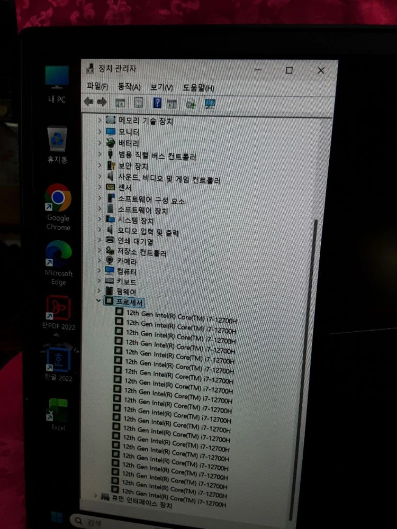Open the 휴지통 recycle bin icon

pos(57,144)
